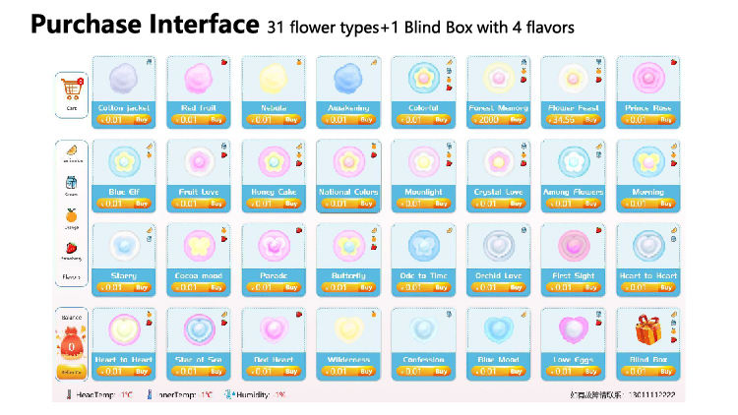Click the Humidity droplet icon
This screenshot has height=415, width=738.
coord(228,394)
